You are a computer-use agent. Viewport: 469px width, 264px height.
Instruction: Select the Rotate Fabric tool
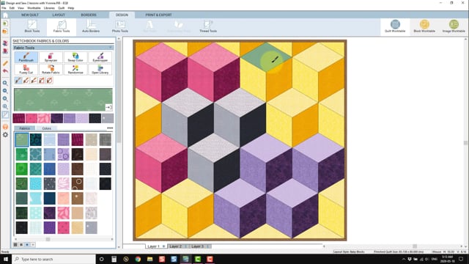pos(51,70)
